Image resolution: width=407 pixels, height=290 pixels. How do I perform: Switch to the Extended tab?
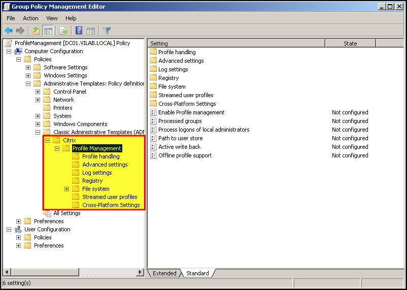click(x=164, y=273)
